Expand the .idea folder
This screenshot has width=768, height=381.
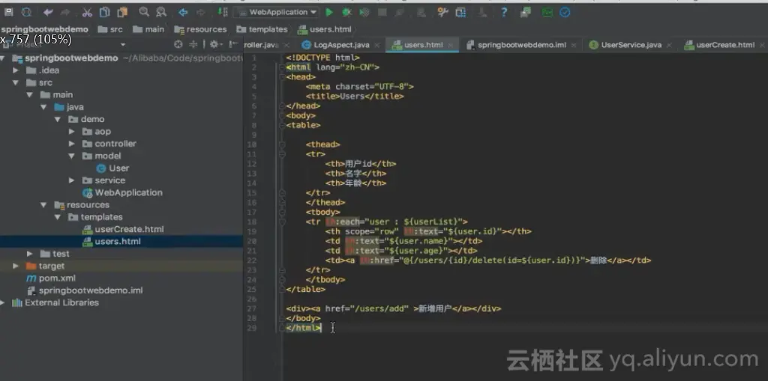(x=16, y=70)
